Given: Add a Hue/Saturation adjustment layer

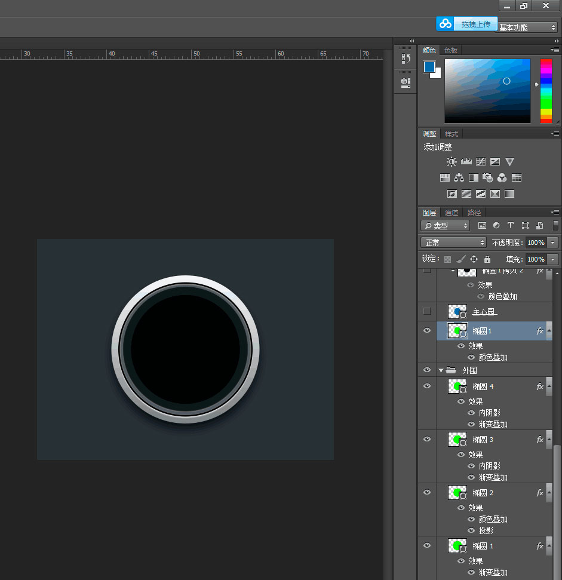Looking at the screenshot, I should pyautogui.click(x=445, y=178).
